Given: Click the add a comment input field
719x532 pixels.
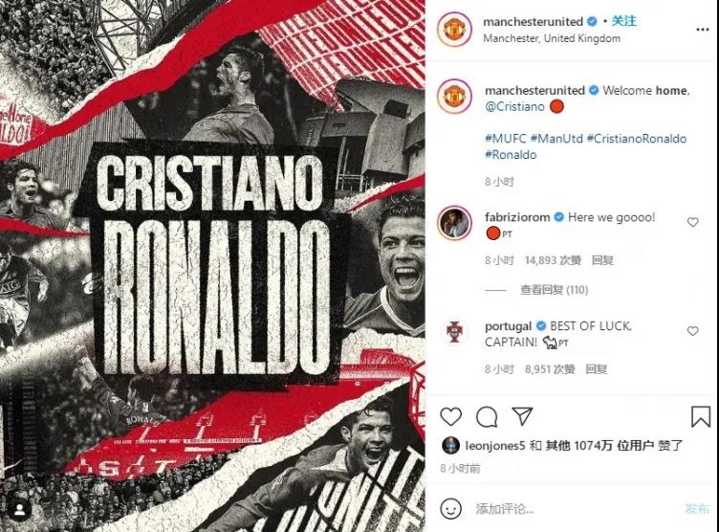Looking at the screenshot, I should (576, 509).
